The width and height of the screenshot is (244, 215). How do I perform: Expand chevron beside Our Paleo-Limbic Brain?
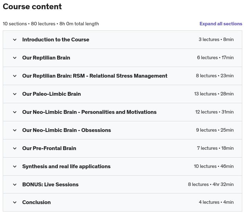(x=15, y=94)
